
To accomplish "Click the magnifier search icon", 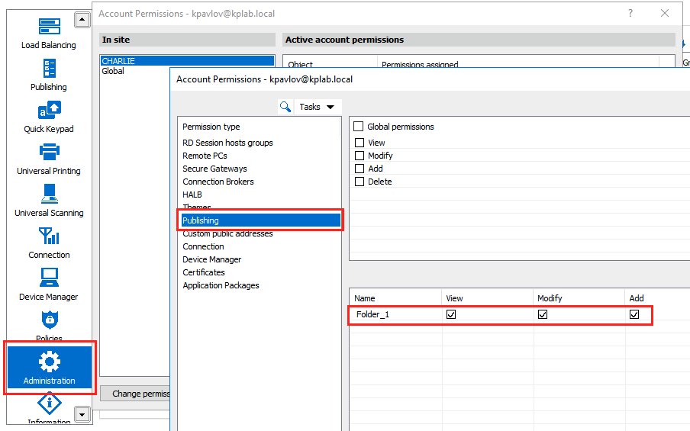I will (x=285, y=107).
